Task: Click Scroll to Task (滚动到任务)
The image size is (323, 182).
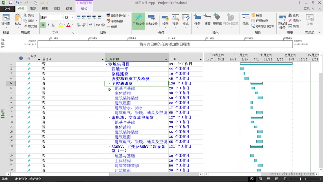Action: click(x=282, y=21)
